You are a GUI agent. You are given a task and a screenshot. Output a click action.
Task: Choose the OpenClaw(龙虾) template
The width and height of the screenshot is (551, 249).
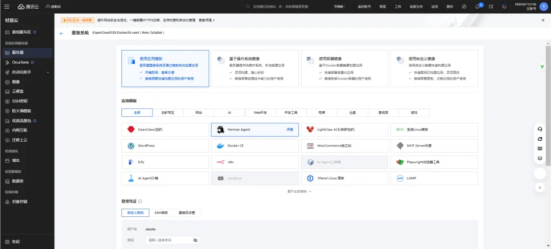pos(165,130)
